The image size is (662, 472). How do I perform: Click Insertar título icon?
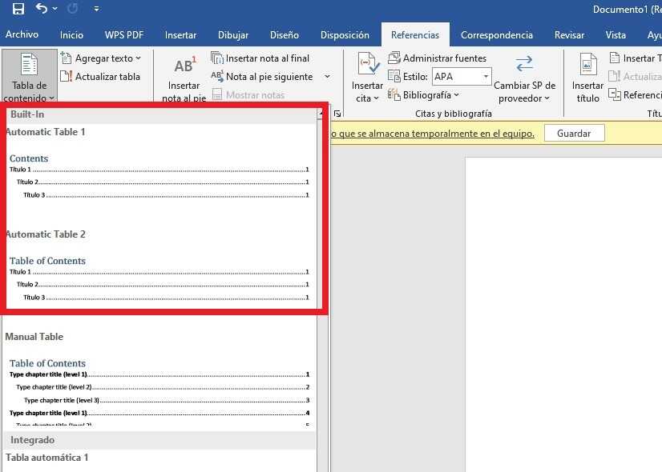pos(588,66)
